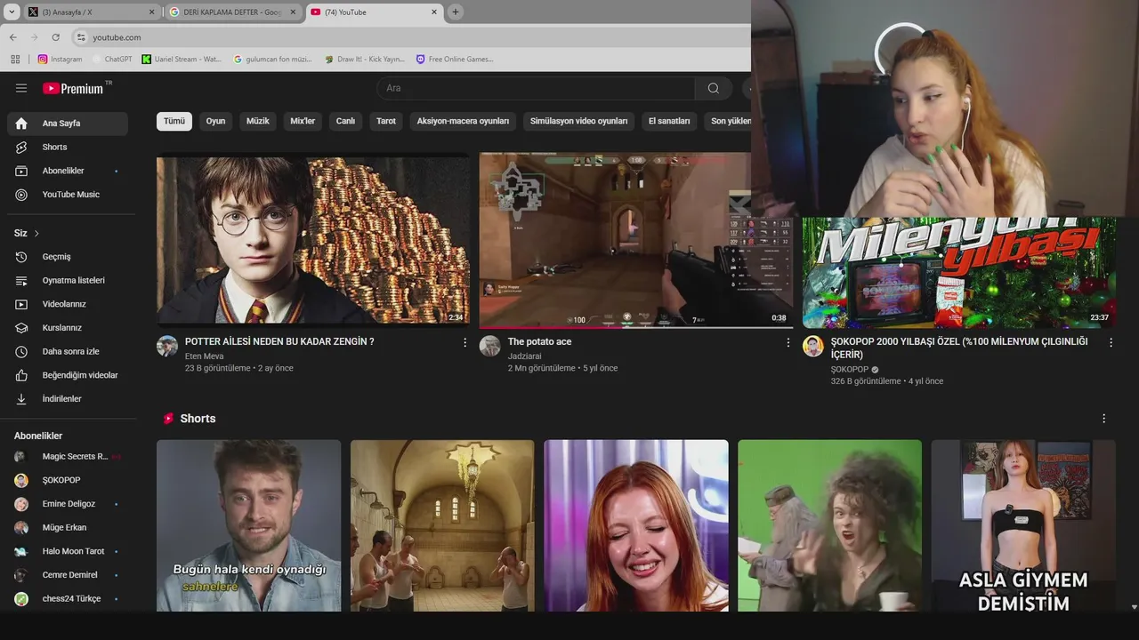Open the browser apps grid bookmark icon

[15, 60]
